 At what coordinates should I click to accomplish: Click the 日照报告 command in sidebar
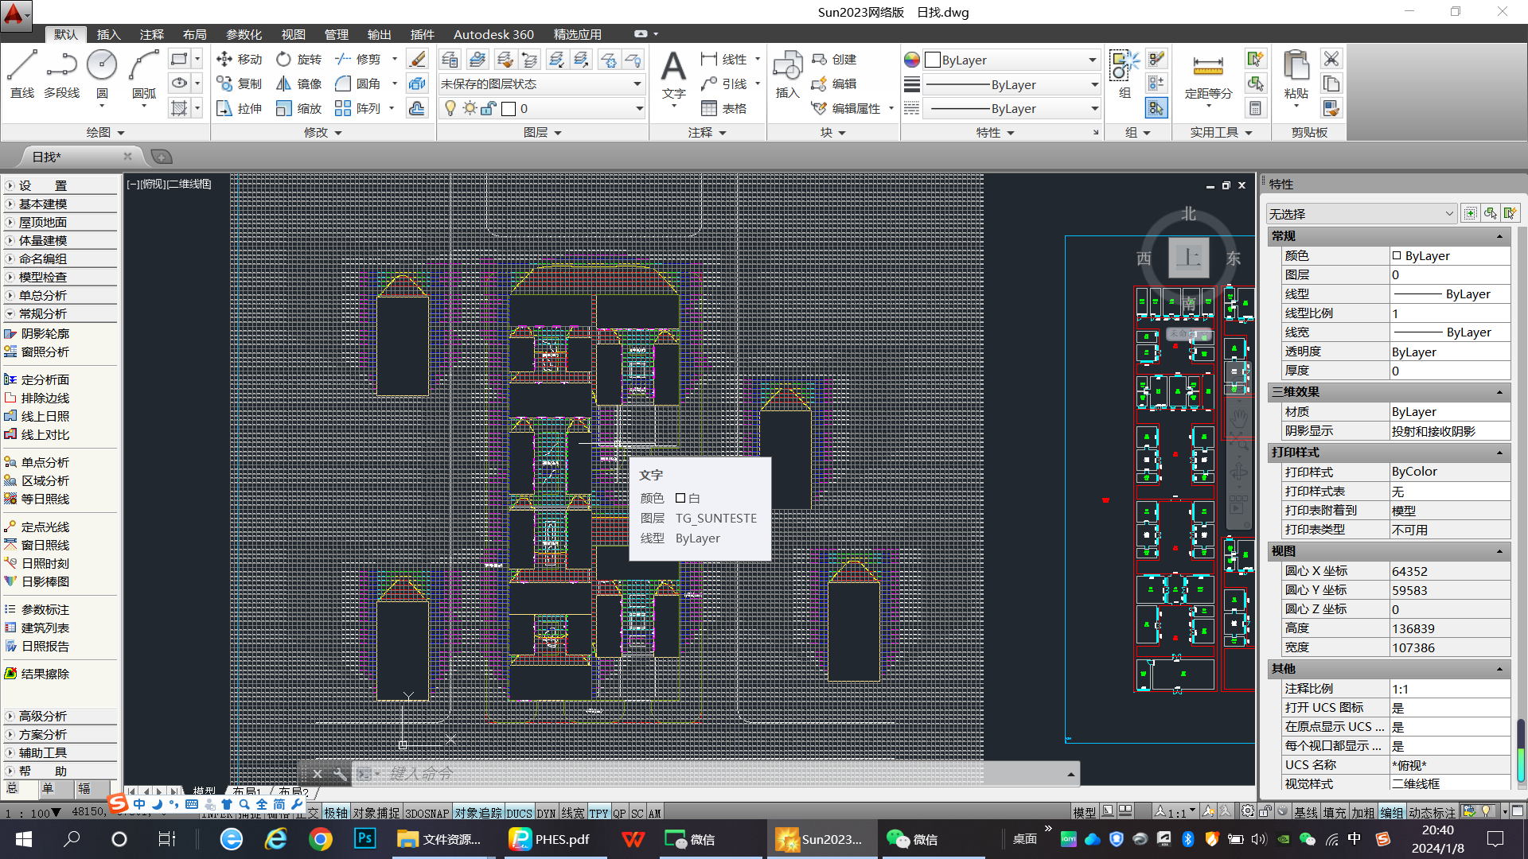[x=45, y=646]
